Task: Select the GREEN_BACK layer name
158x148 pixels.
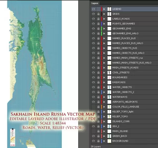Action: 120,136
